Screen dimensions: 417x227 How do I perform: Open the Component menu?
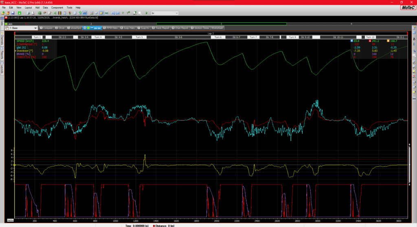57,8
